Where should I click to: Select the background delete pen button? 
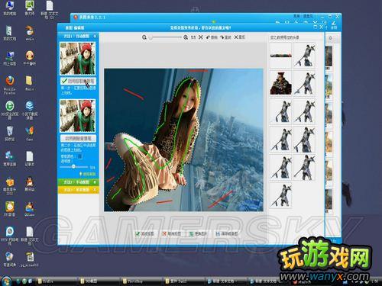(x=78, y=139)
